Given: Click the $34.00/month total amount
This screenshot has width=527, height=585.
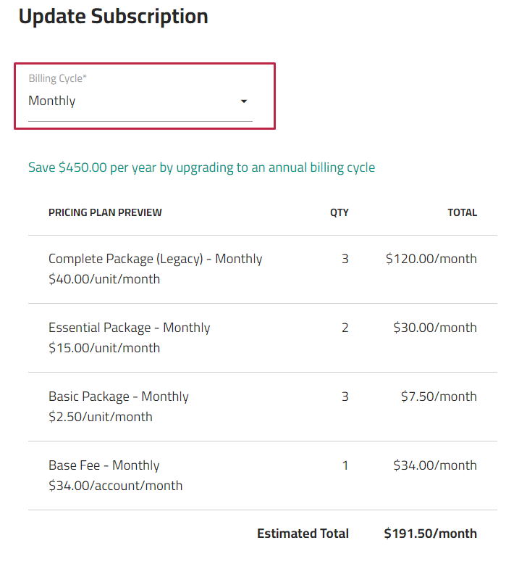Looking at the screenshot, I should [x=435, y=465].
